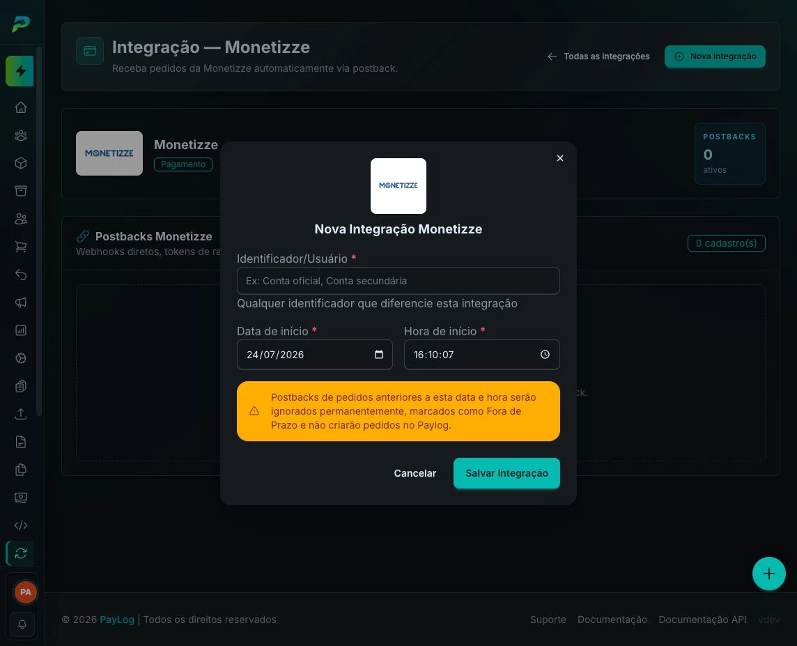This screenshot has height=646, width=797.
Task: Open the lightning bolt quick actions
Action: [20, 71]
